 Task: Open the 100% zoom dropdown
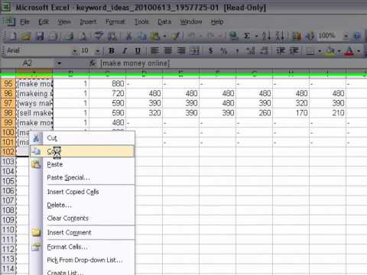click(346, 36)
